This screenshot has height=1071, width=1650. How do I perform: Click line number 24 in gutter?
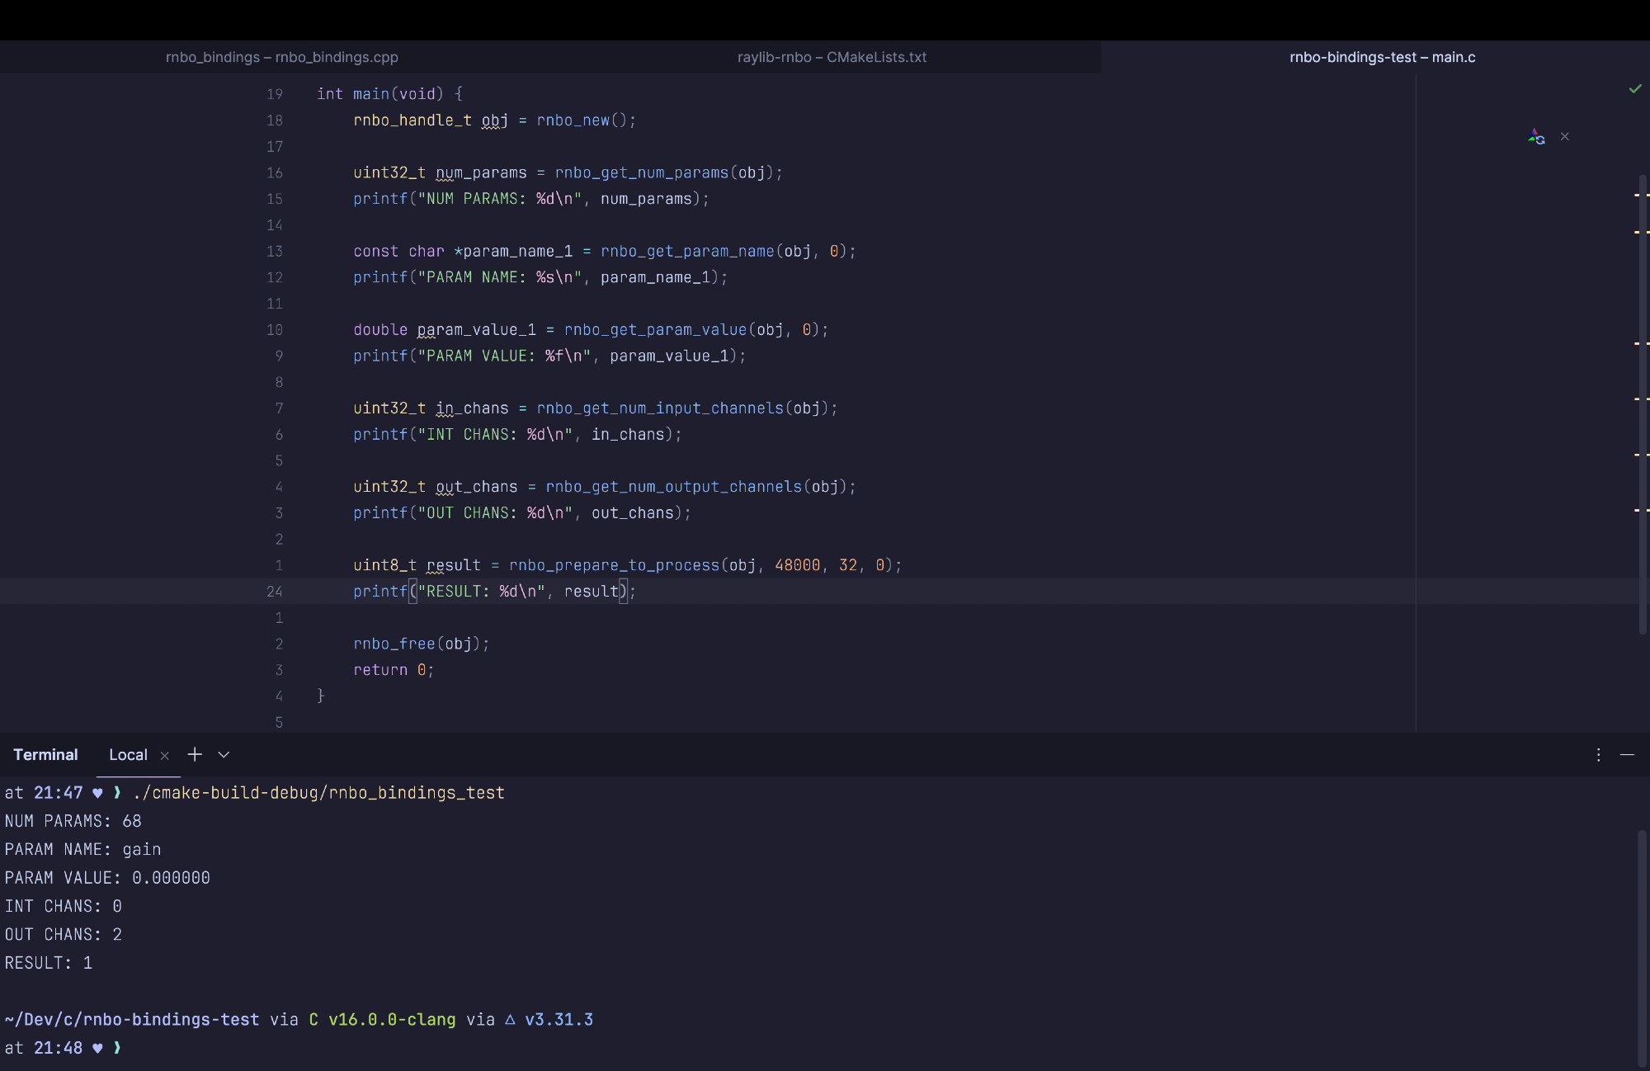pyautogui.click(x=275, y=591)
